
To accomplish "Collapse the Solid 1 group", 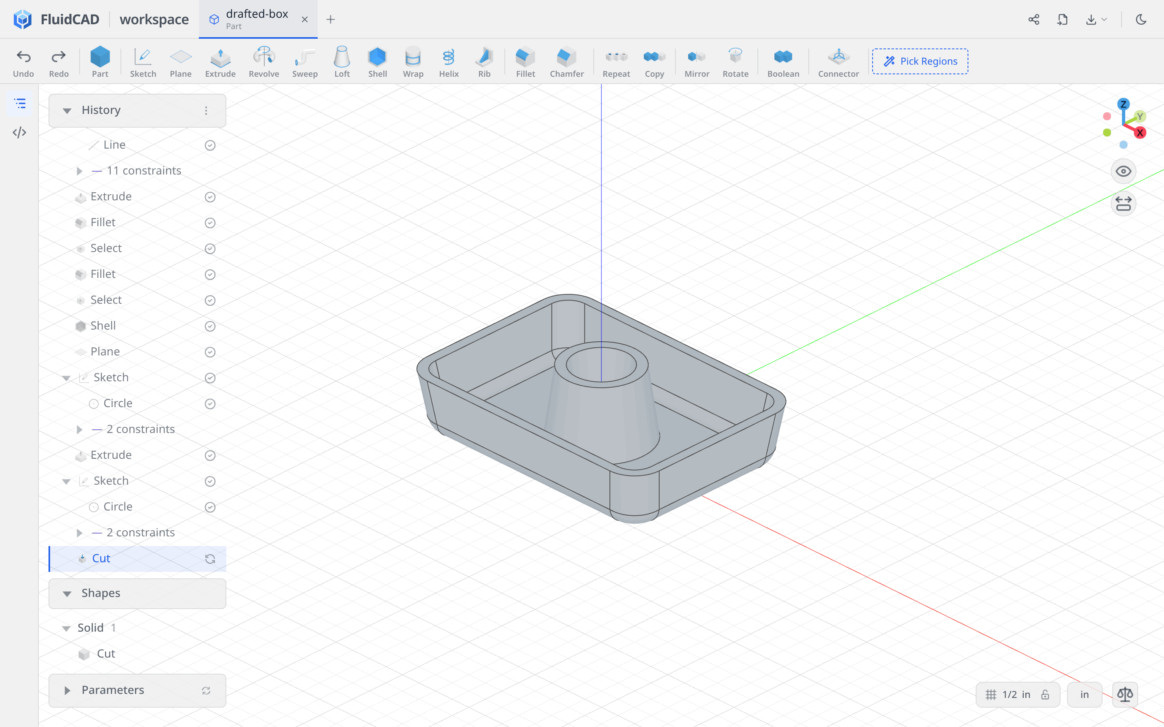I will (66, 628).
